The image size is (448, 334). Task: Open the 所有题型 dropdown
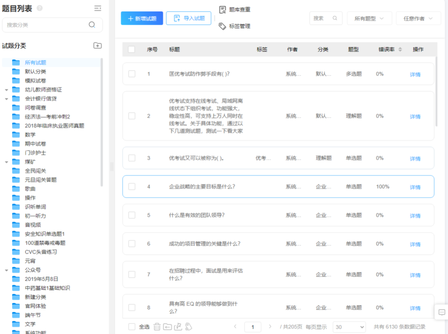[369, 18]
